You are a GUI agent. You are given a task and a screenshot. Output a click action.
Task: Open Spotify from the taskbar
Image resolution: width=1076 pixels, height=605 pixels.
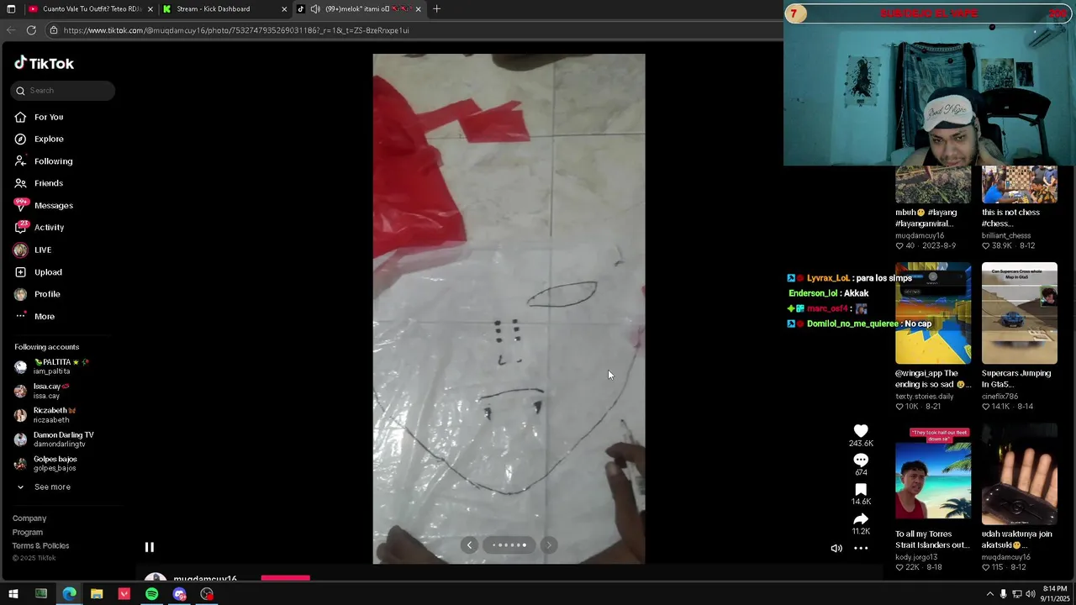pos(151,594)
